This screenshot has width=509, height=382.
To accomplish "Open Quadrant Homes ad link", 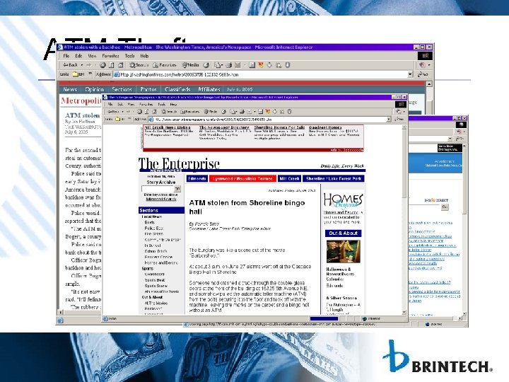I will tap(325, 127).
